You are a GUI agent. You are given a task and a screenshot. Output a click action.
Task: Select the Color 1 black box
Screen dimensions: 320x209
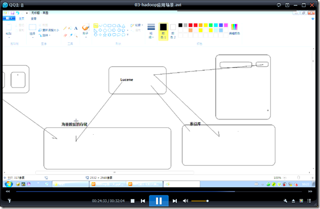pos(163,31)
